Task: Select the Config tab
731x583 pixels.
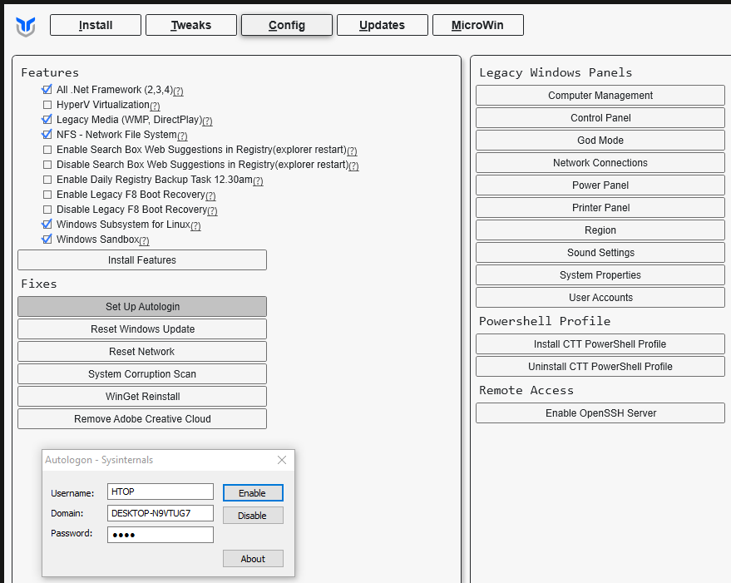Action: click(287, 25)
